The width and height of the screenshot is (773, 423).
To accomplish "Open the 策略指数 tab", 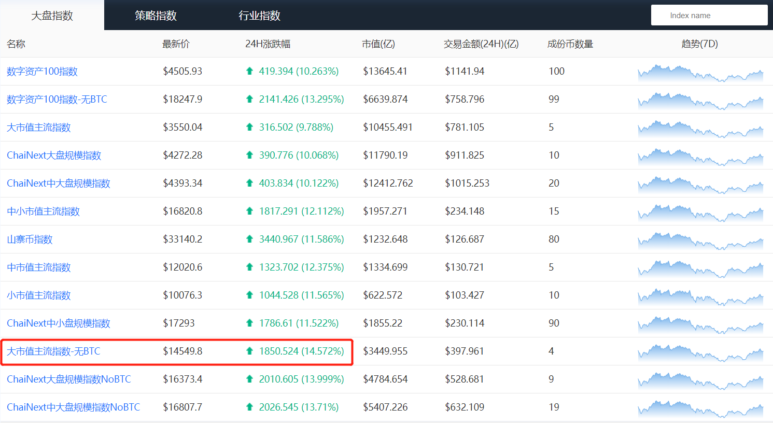I will [x=156, y=16].
